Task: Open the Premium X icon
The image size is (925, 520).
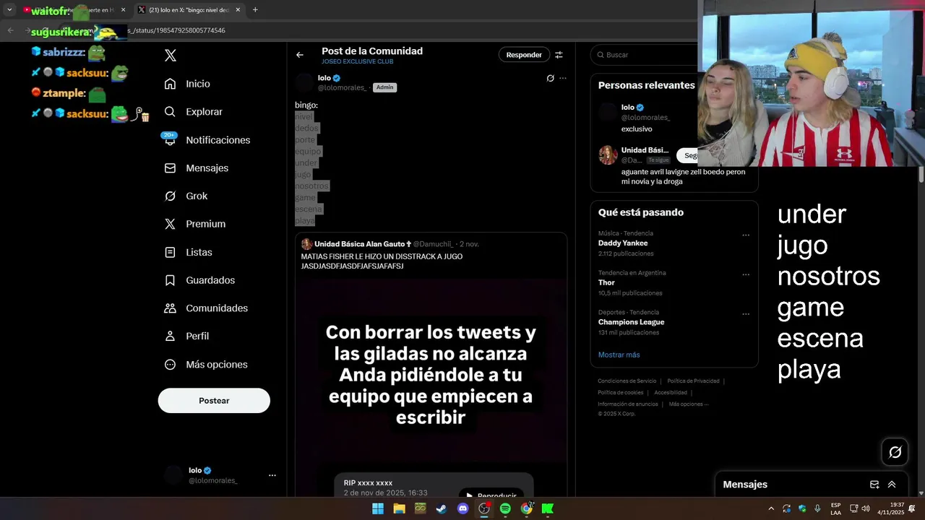Action: [170, 224]
